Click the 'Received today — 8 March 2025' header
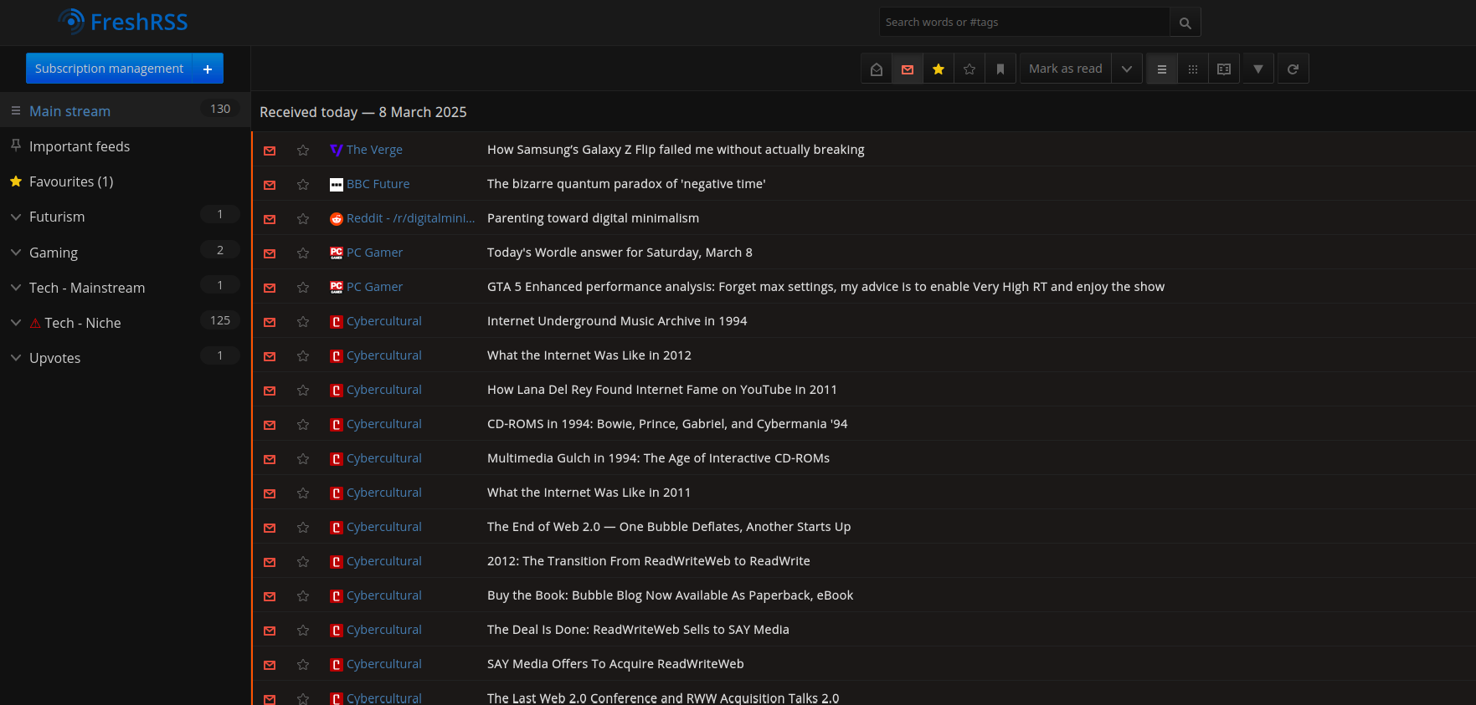This screenshot has height=705, width=1476. click(x=363, y=112)
